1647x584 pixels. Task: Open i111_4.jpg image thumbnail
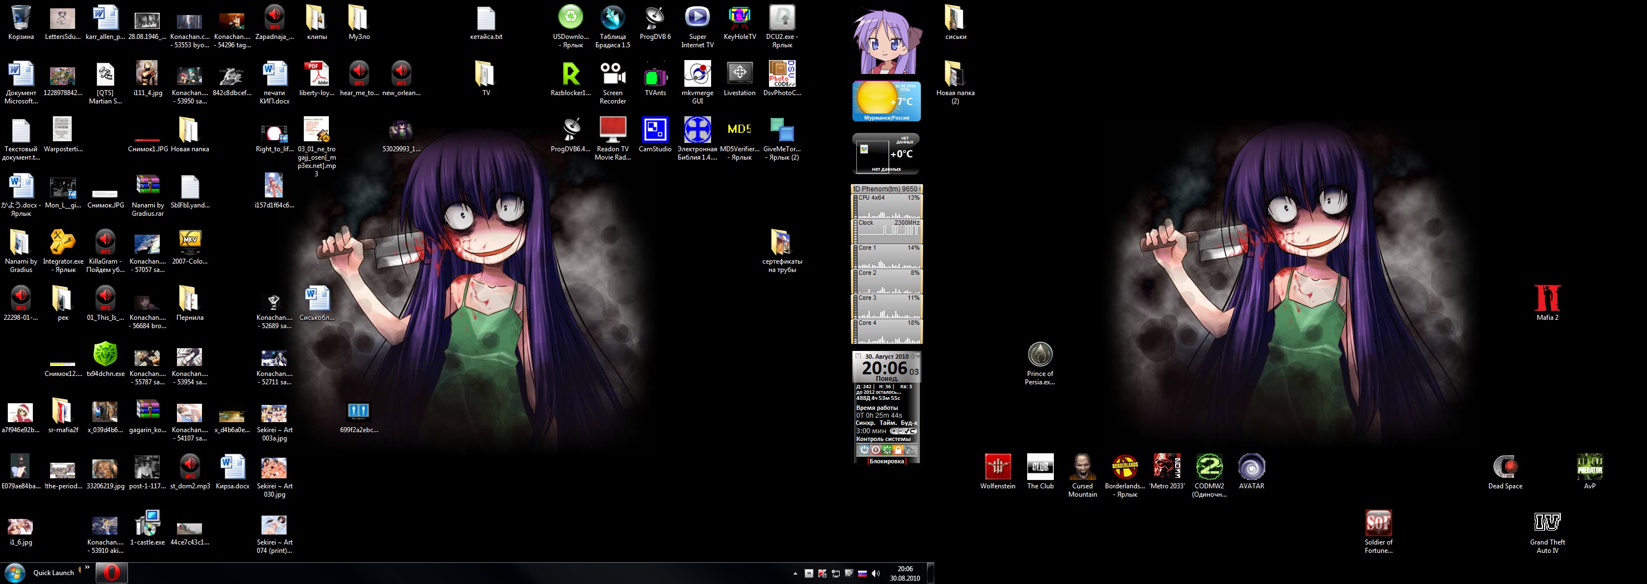[147, 78]
